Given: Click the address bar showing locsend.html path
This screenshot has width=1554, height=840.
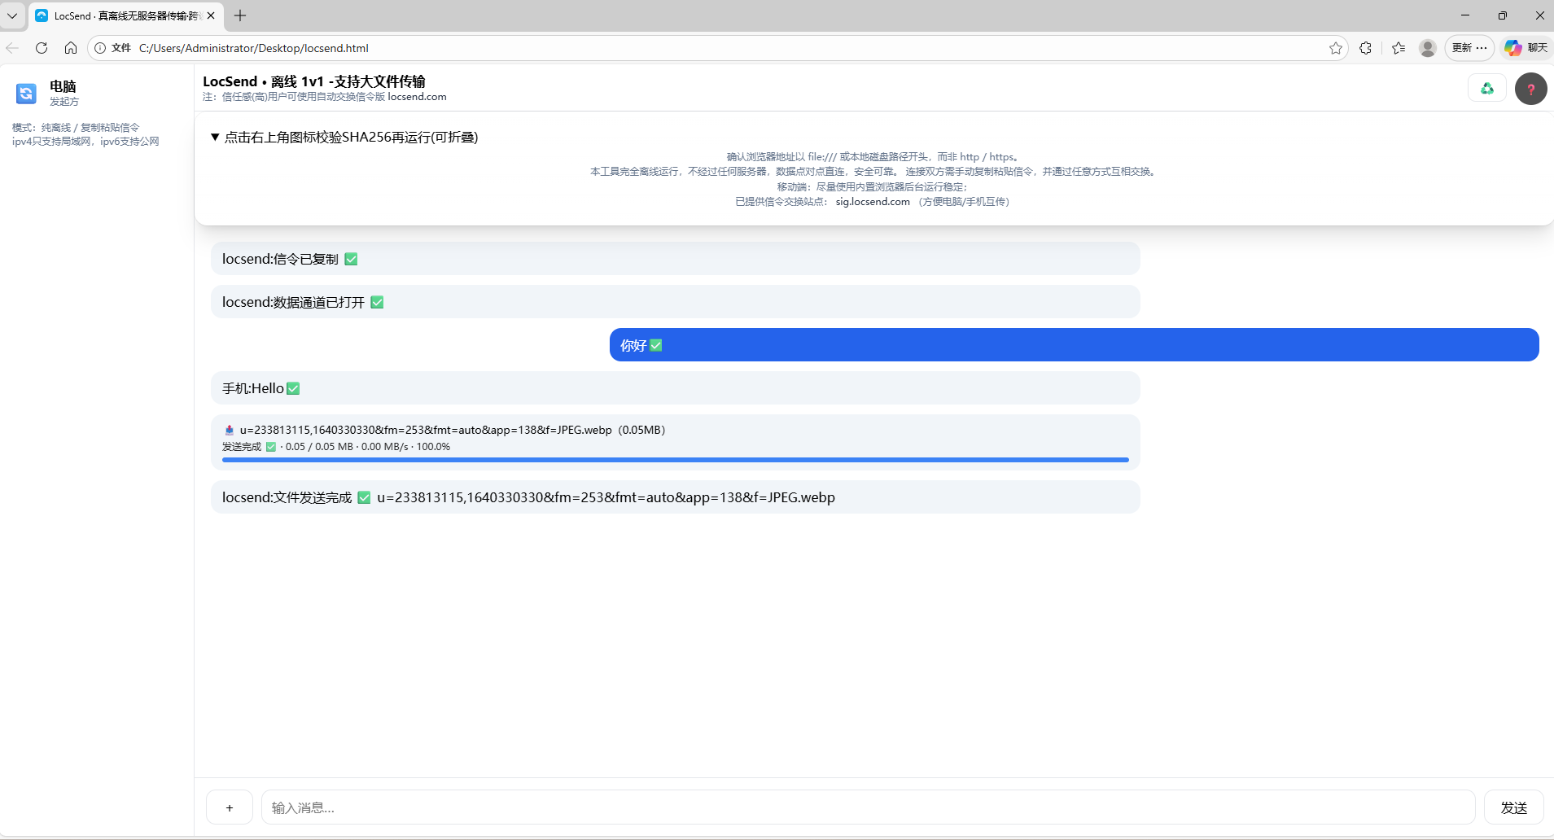Looking at the screenshot, I should click(716, 48).
